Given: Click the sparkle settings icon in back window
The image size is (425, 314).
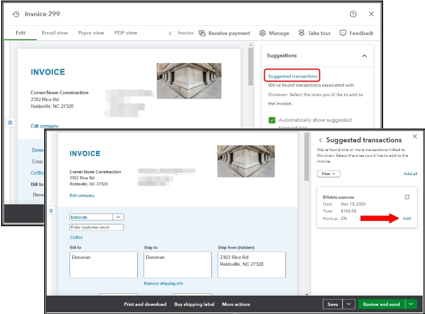Looking at the screenshot, I should click(10, 122).
